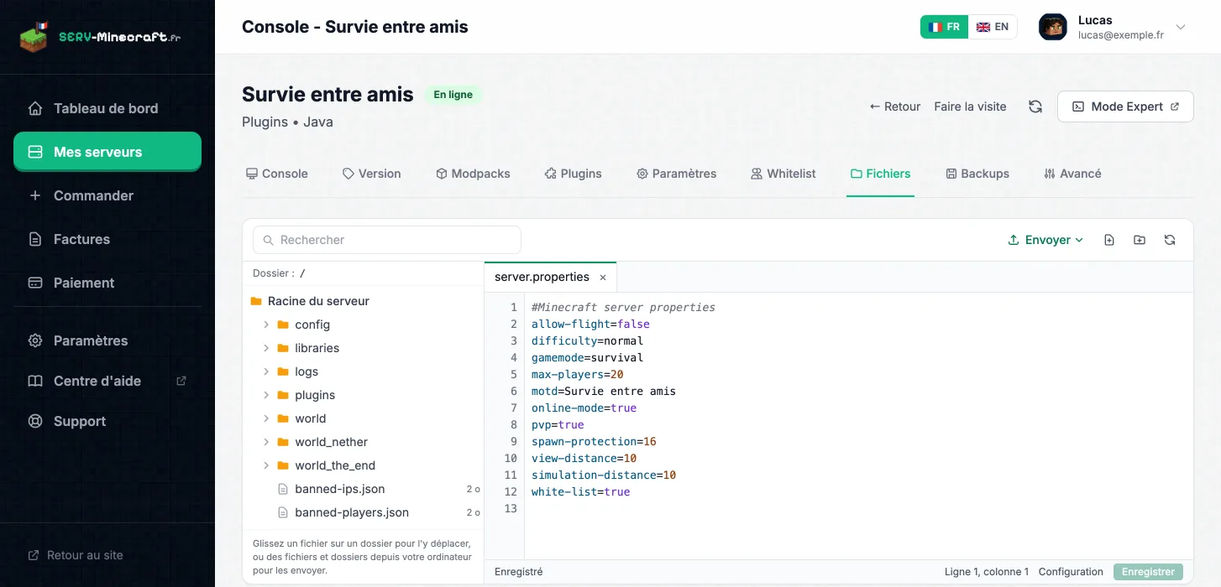This screenshot has height=587, width=1221.
Task: Open the Version tab
Action: point(371,174)
